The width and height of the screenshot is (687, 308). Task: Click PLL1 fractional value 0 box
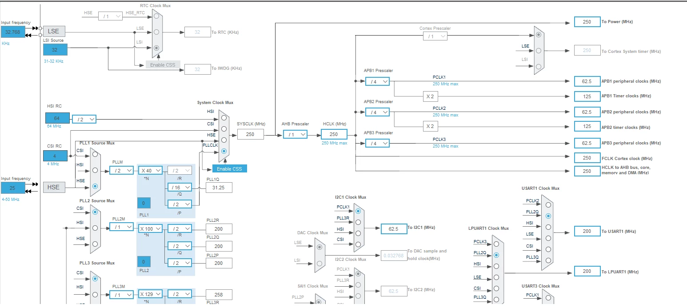144,203
